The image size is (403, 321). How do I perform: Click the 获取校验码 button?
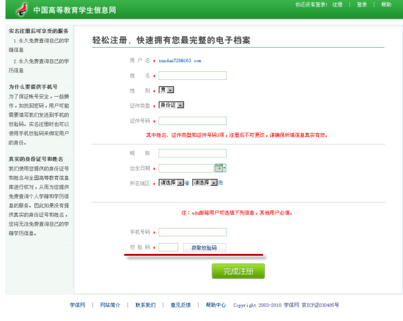coord(204,248)
